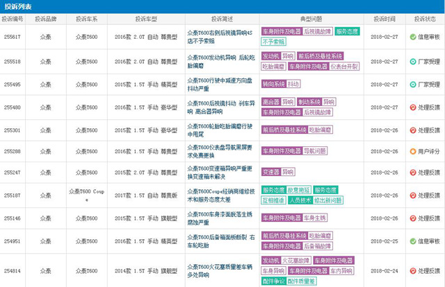Click green check icon in row 254951
Screen dimensions: 445x287
click(413, 241)
